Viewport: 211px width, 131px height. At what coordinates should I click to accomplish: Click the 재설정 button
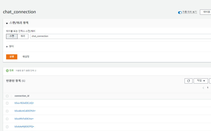[26, 57]
